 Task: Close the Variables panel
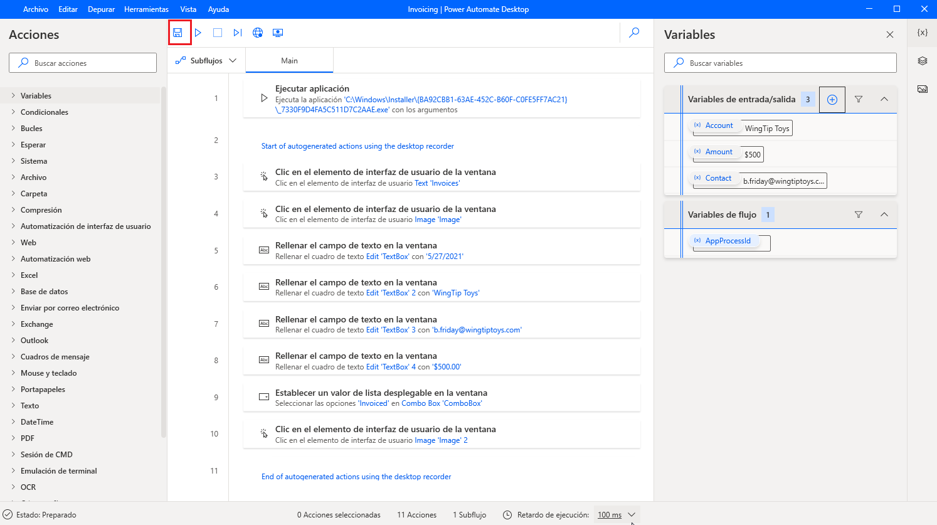click(x=890, y=34)
